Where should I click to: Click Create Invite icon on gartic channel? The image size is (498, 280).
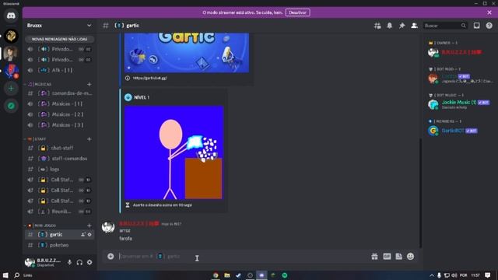(83, 235)
